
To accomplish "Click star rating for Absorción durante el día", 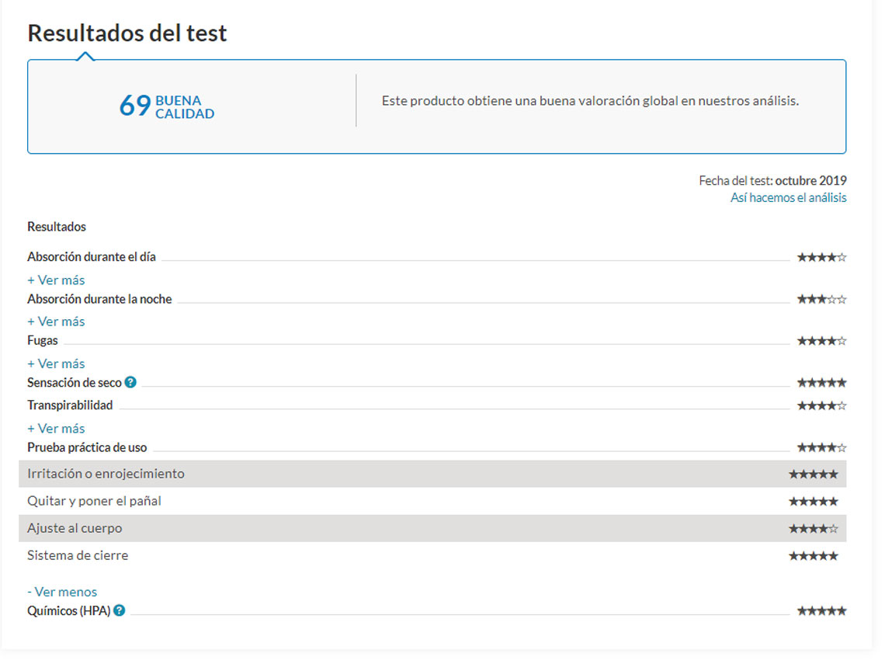I will coord(821,257).
